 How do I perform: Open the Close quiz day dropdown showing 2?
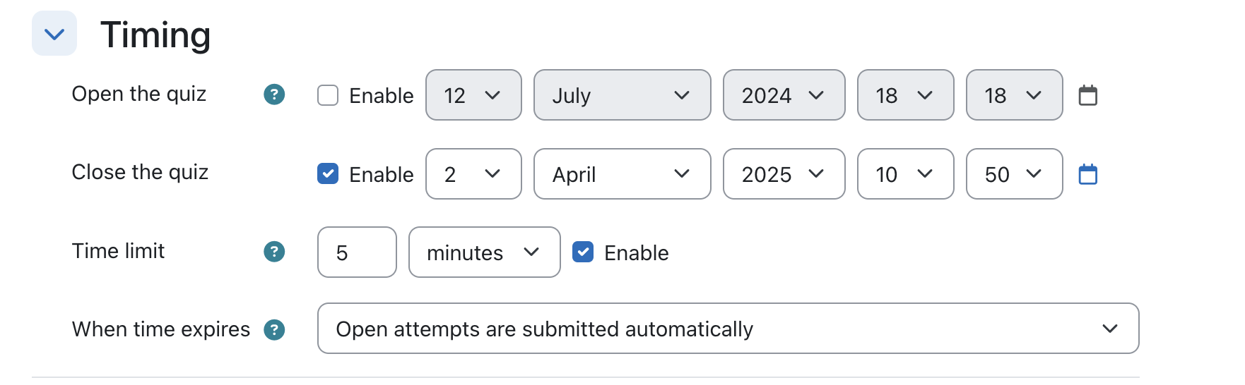[473, 174]
